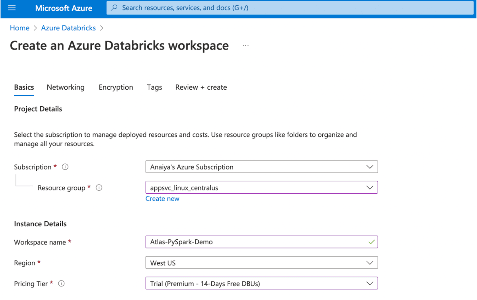Switch to the Encryption tab
The image size is (477, 300).
pos(116,88)
